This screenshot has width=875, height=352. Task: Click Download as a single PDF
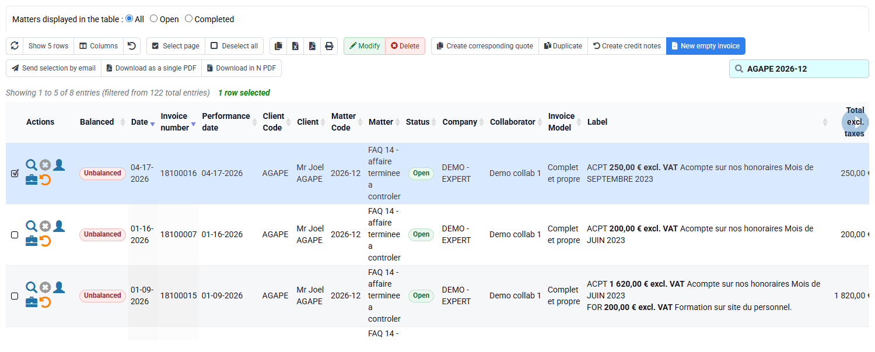(151, 68)
